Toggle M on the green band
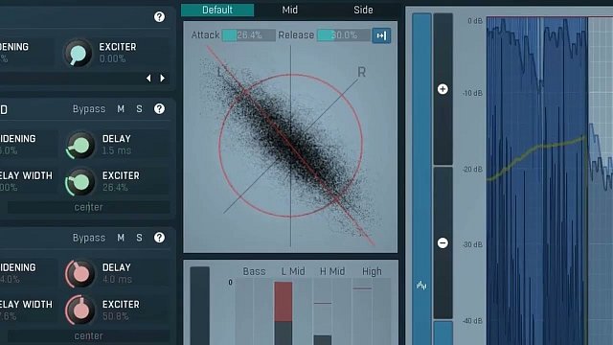This screenshot has height=345, width=613. click(121, 108)
